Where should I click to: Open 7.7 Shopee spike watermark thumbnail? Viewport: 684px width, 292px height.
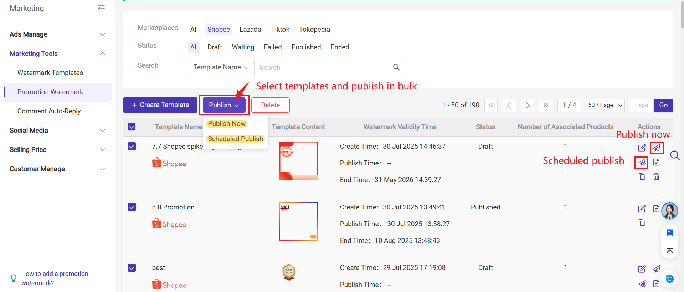(298, 161)
